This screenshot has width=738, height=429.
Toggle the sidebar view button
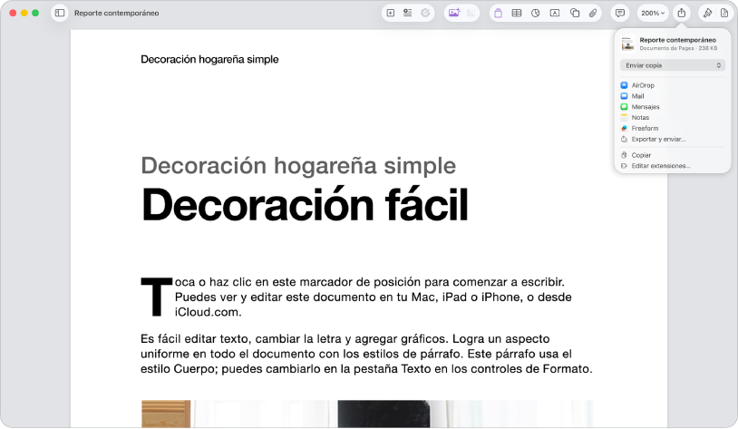coord(60,14)
